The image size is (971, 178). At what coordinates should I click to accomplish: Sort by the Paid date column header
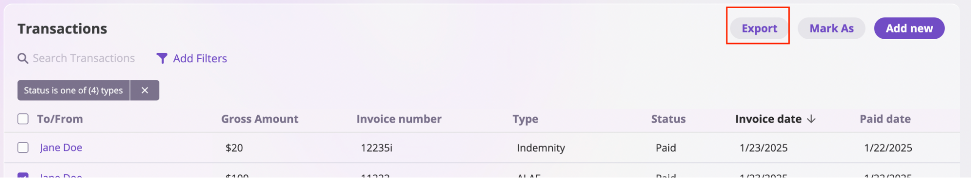coord(885,119)
